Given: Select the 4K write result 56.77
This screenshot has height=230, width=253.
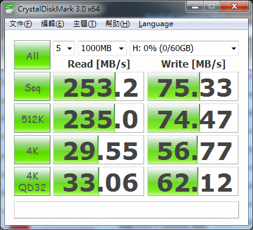Looking at the screenshot, I should click(193, 150).
